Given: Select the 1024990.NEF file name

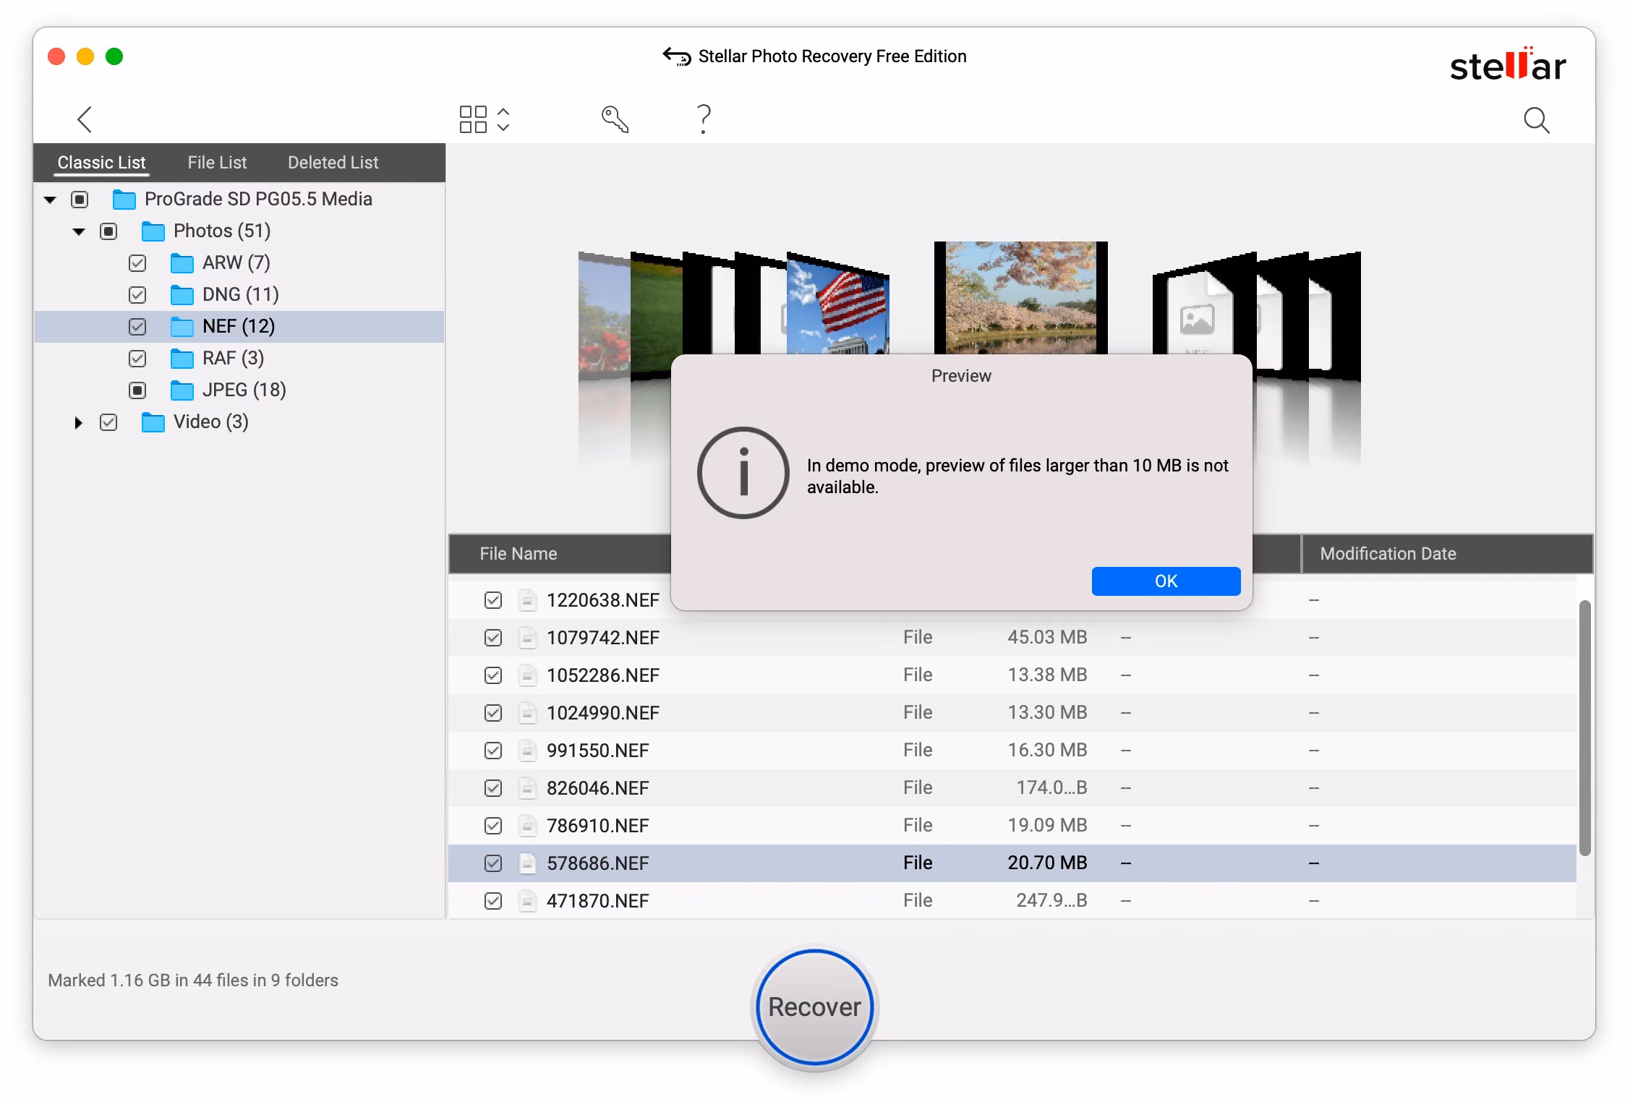Looking at the screenshot, I should tap(603, 713).
